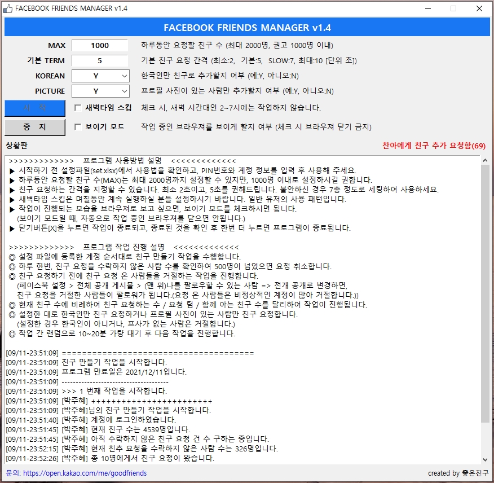This screenshot has height=483, width=494.
Task: Open the open.kakao.com/me/goodfriends link
Action: click(85, 473)
